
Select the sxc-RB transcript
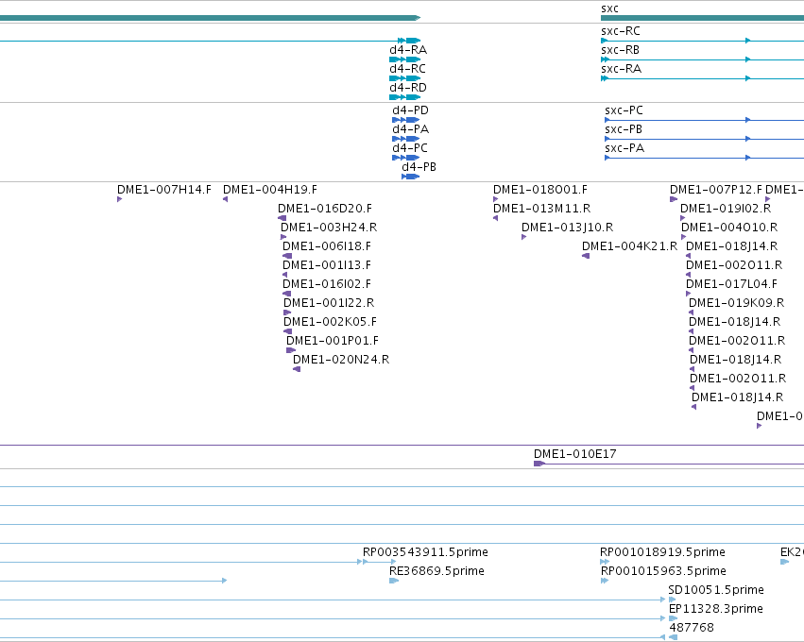(703, 59)
